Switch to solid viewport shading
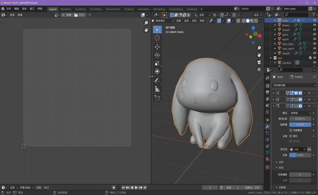This screenshot has height=195, width=318. coord(248,21)
